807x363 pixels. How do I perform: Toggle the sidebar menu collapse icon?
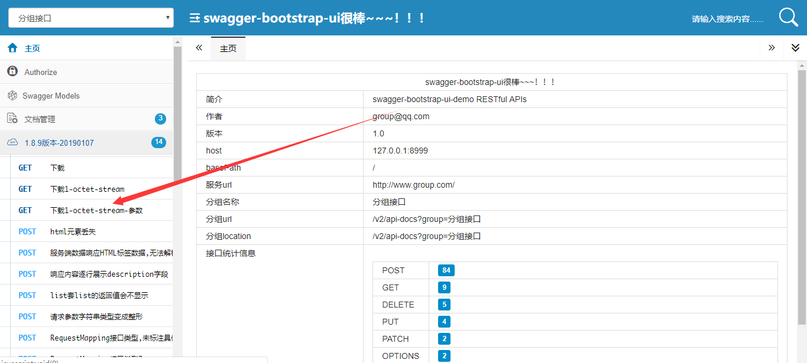click(195, 18)
